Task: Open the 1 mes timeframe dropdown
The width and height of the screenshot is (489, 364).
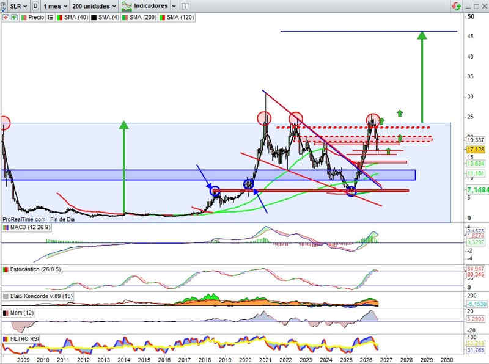Action: (56, 6)
